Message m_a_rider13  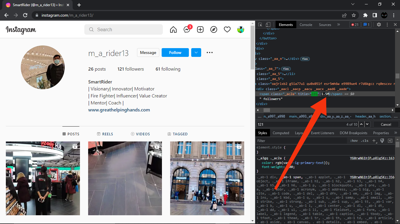(148, 52)
